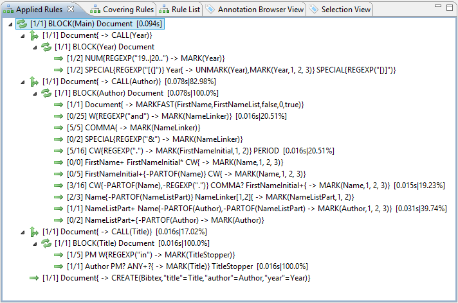Click the arrow icon of [0/0] FirstName+ rule
This screenshot has width=458, height=303.
(x=59, y=162)
